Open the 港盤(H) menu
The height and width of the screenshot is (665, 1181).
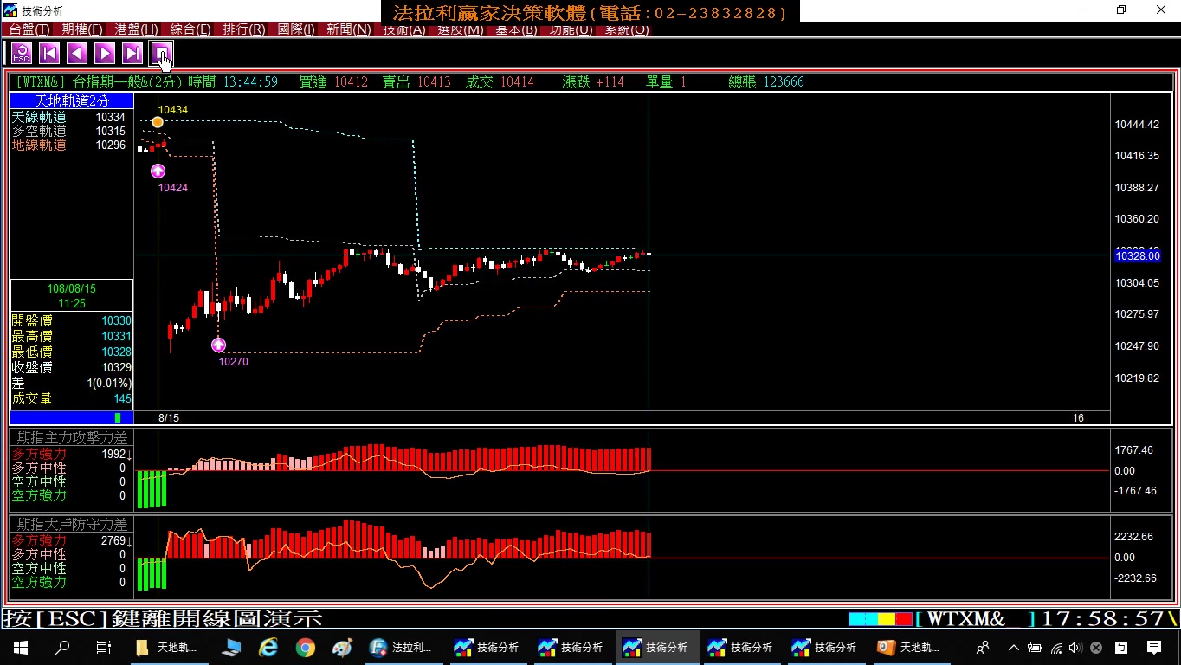click(136, 29)
